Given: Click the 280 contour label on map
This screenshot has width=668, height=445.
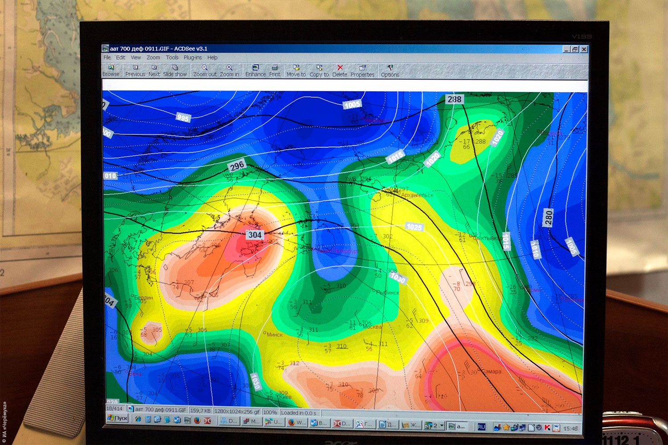Looking at the screenshot, I should [x=548, y=218].
